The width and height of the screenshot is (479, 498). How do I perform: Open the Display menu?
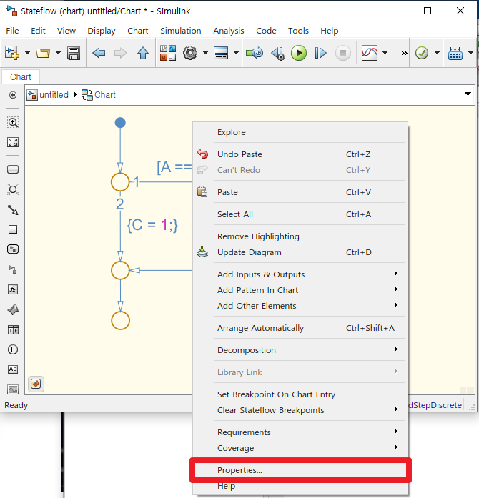pos(102,31)
